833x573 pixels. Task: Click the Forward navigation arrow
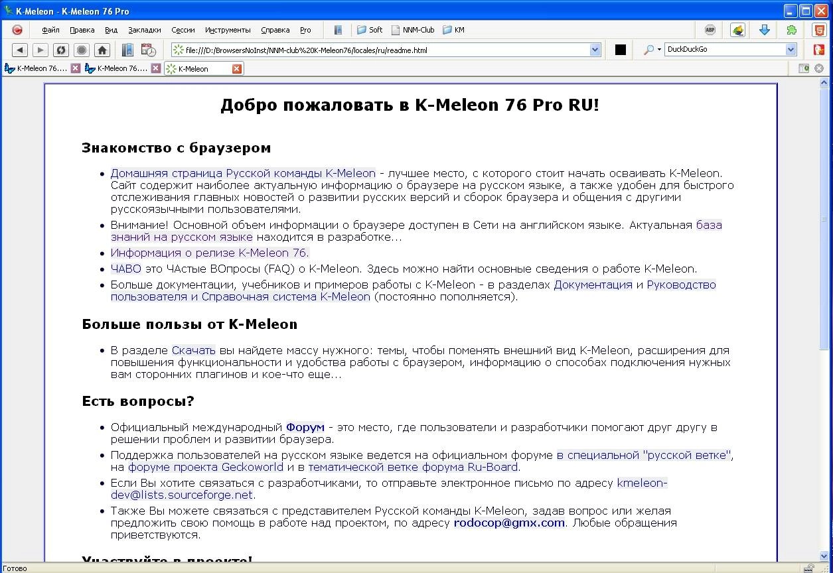(40, 50)
